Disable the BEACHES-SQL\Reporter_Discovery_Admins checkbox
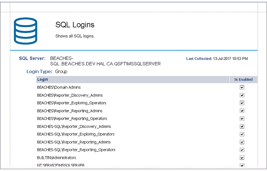Image resolution: width=267 pixels, height=171 pixels. [x=242, y=126]
